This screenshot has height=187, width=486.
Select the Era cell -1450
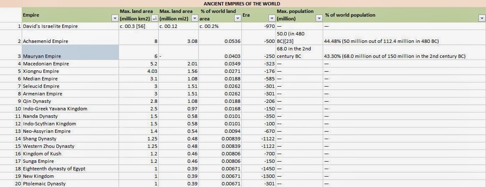coord(259,169)
